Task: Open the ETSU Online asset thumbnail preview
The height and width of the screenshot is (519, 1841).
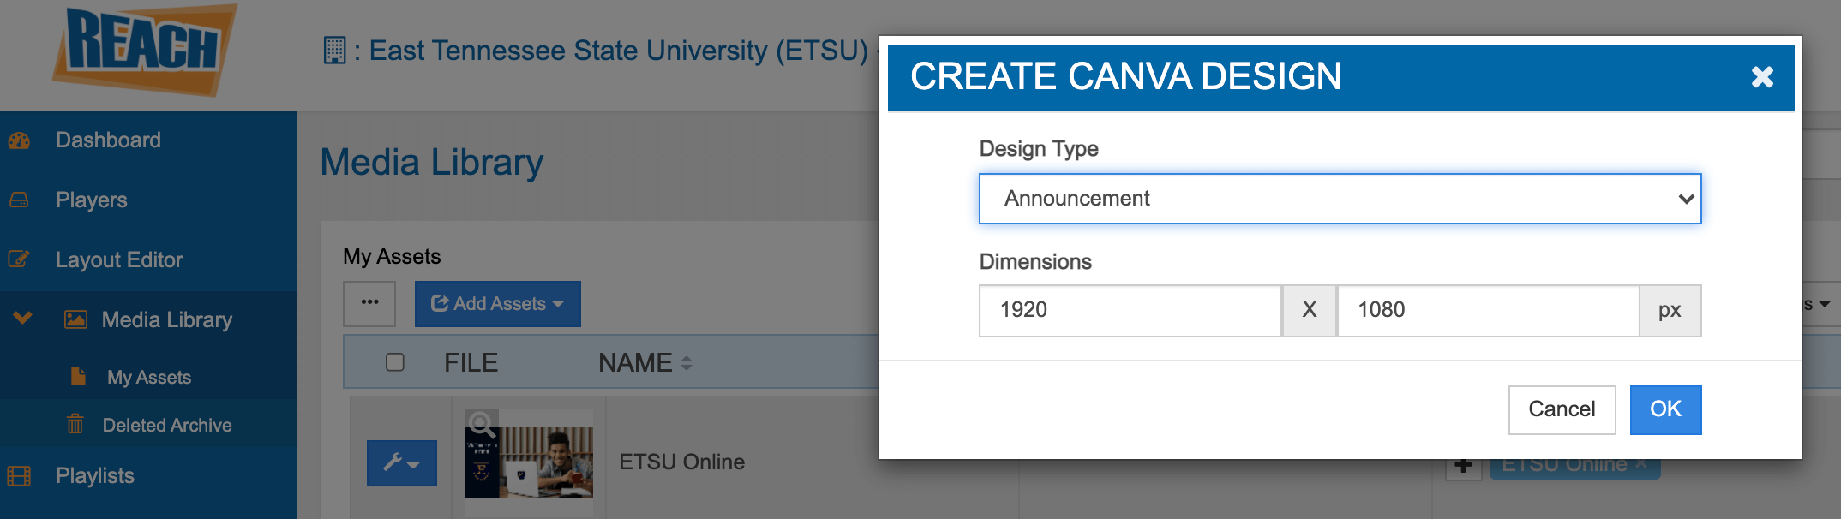Action: [529, 461]
